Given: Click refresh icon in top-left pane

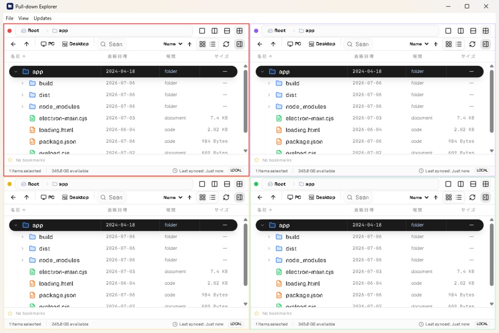Looking at the screenshot, I should click(226, 44).
